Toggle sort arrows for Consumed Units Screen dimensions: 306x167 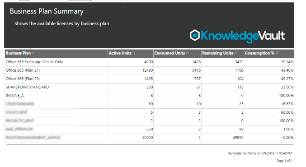click(x=187, y=53)
